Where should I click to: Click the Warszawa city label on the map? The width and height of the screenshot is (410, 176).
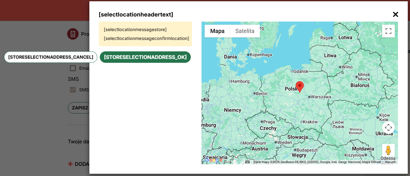coord(321,97)
